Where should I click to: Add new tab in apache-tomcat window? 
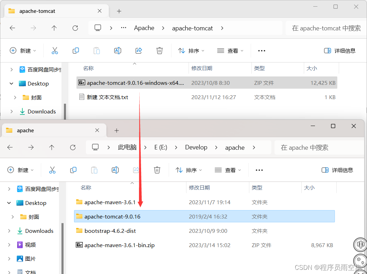pyautogui.click(x=119, y=11)
